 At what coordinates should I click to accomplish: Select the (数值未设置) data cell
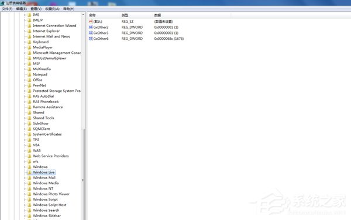[163, 22]
